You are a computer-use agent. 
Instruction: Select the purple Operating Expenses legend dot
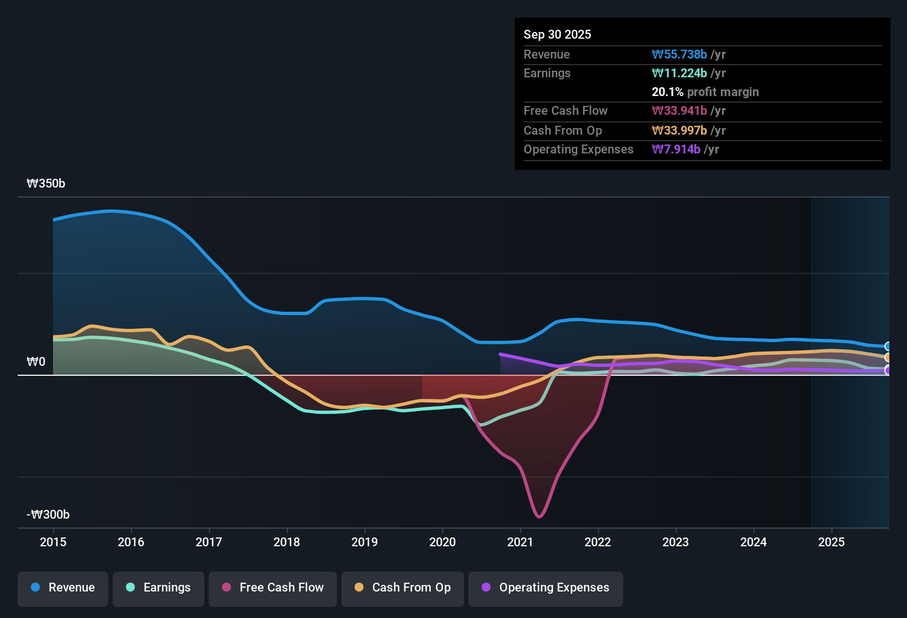pos(486,588)
